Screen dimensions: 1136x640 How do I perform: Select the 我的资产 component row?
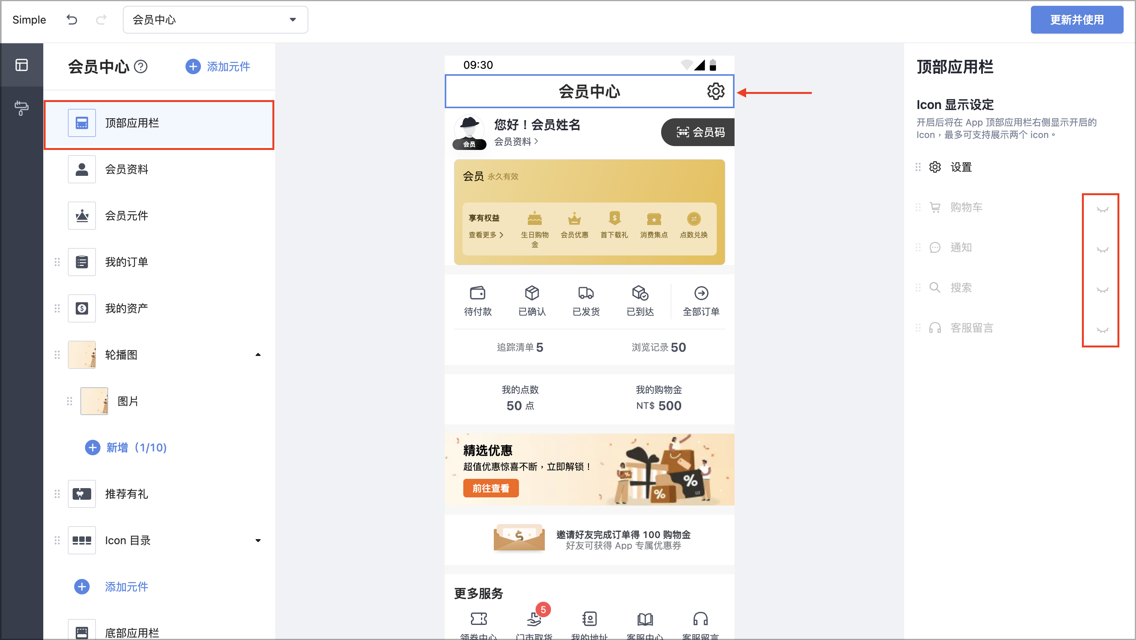coord(159,308)
